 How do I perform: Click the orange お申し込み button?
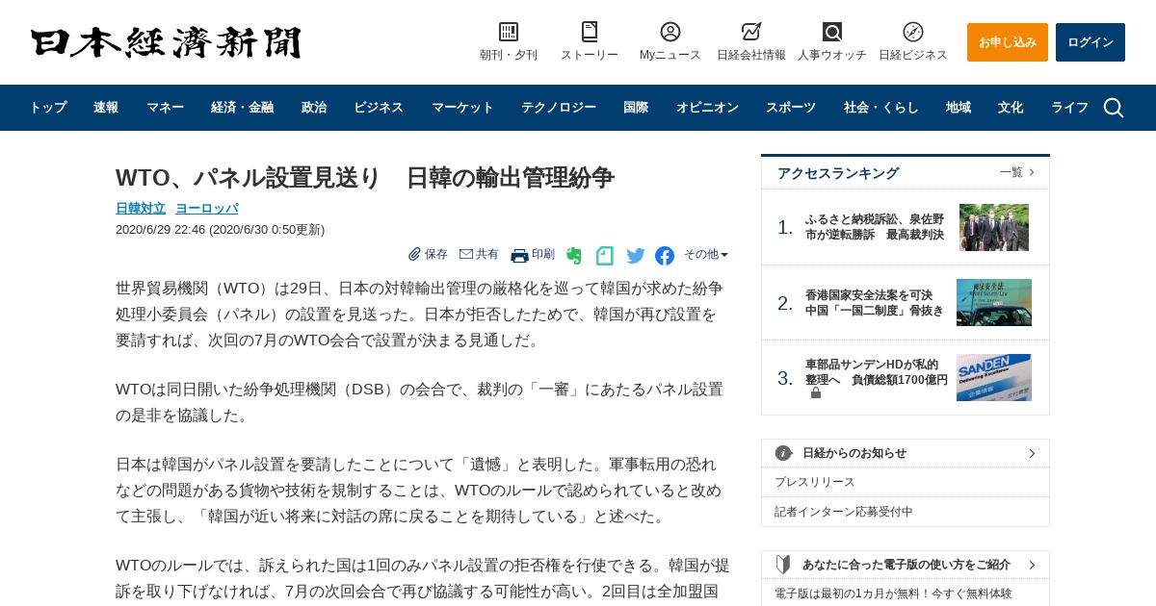[x=1008, y=42]
